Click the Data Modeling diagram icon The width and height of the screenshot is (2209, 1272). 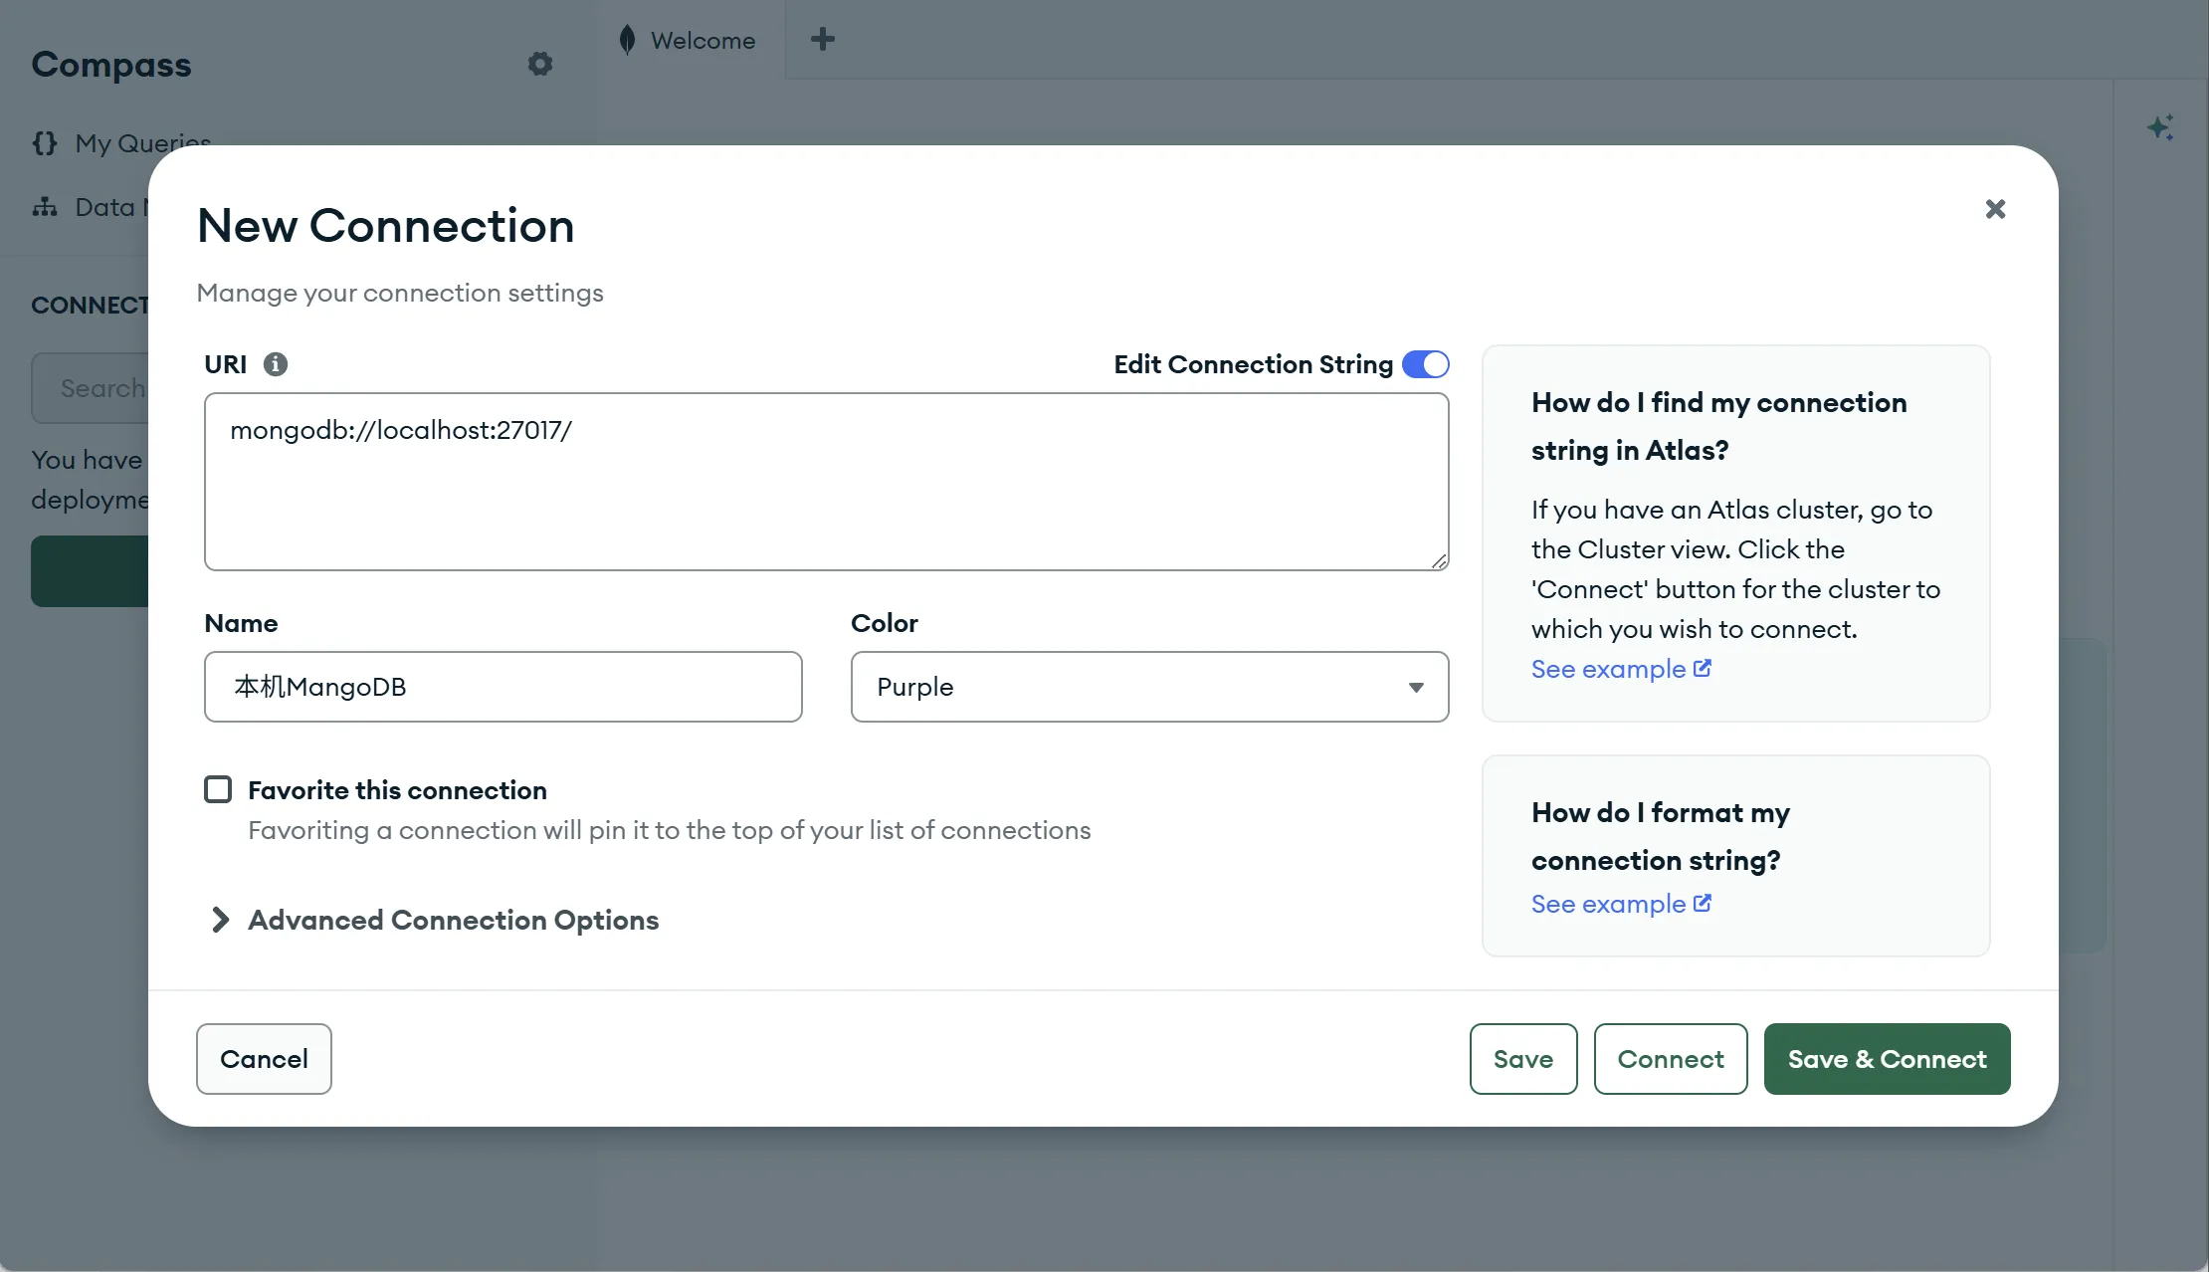pyautogui.click(x=45, y=207)
